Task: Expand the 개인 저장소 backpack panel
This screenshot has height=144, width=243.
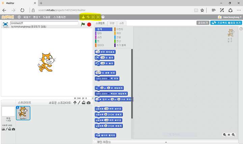Action: click(x=166, y=142)
